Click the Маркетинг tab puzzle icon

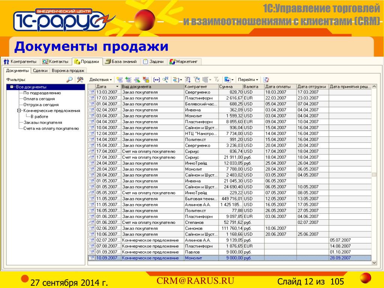click(x=172, y=62)
